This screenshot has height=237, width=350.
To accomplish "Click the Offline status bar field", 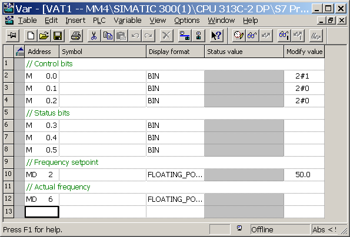I will point(280,229).
